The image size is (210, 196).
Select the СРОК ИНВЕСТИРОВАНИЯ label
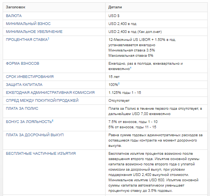30,76
